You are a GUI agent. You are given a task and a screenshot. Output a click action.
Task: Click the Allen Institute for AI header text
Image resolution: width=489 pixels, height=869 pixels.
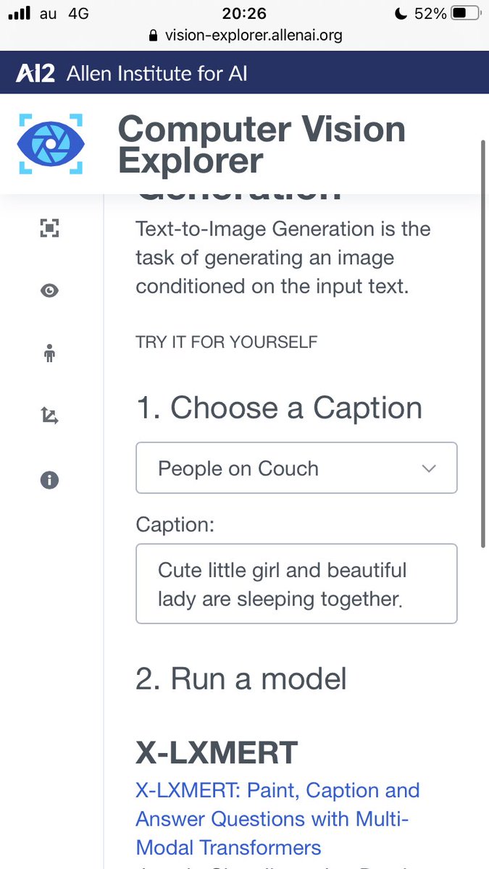[157, 73]
